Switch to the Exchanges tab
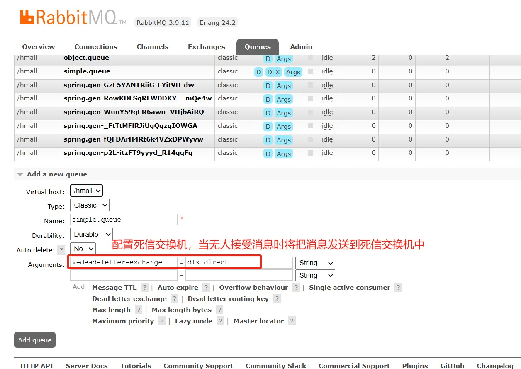Screen dimensions: 521x369 (x=207, y=47)
